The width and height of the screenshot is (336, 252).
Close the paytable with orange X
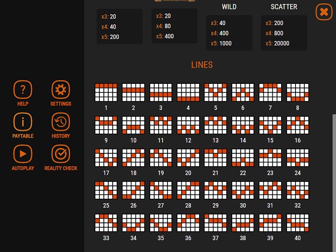coord(324,12)
